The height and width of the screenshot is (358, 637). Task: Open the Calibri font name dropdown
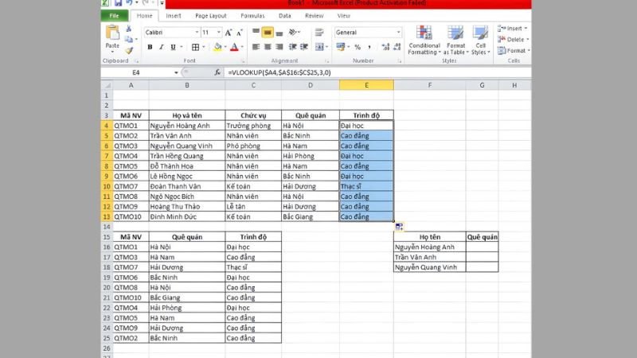(197, 32)
